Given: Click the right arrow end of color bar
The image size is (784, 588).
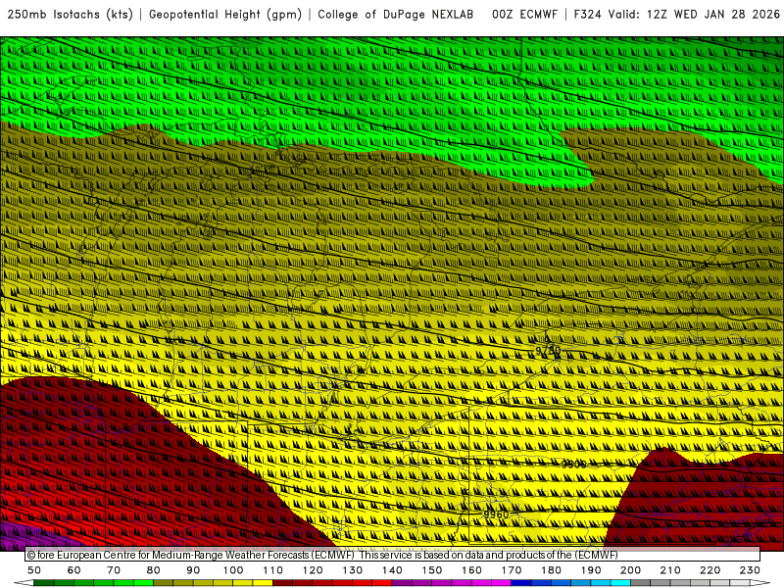Looking at the screenshot, I should pos(760,583).
